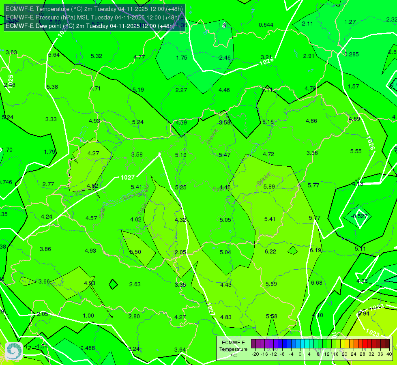Click the value 4.82 near Vas
The width and height of the screenshot is (397, 365).
pos(92,186)
